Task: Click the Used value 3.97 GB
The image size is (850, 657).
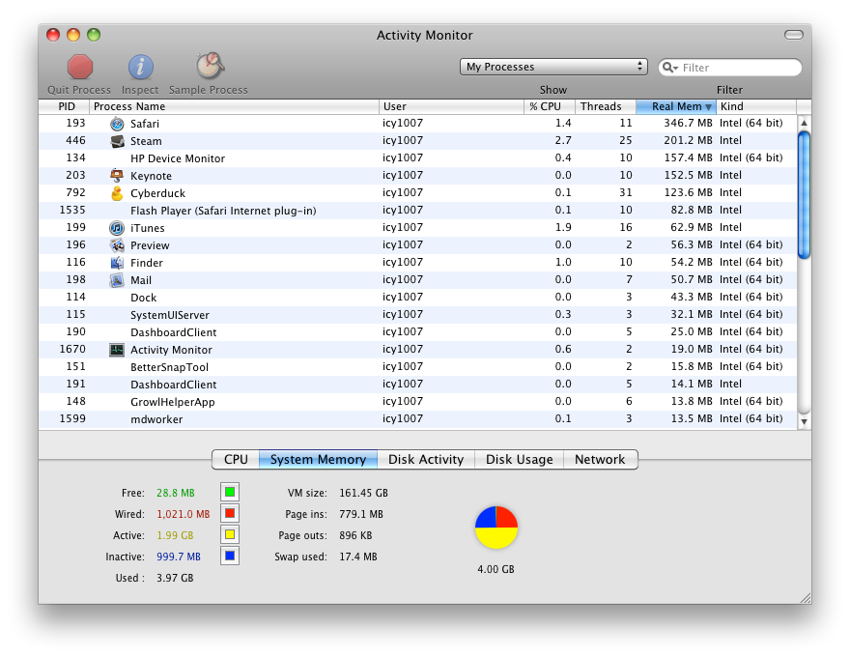Action: (x=175, y=578)
